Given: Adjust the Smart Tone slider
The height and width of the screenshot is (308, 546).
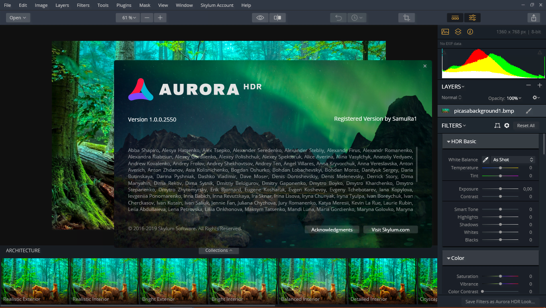Looking at the screenshot, I should click(x=500, y=209).
